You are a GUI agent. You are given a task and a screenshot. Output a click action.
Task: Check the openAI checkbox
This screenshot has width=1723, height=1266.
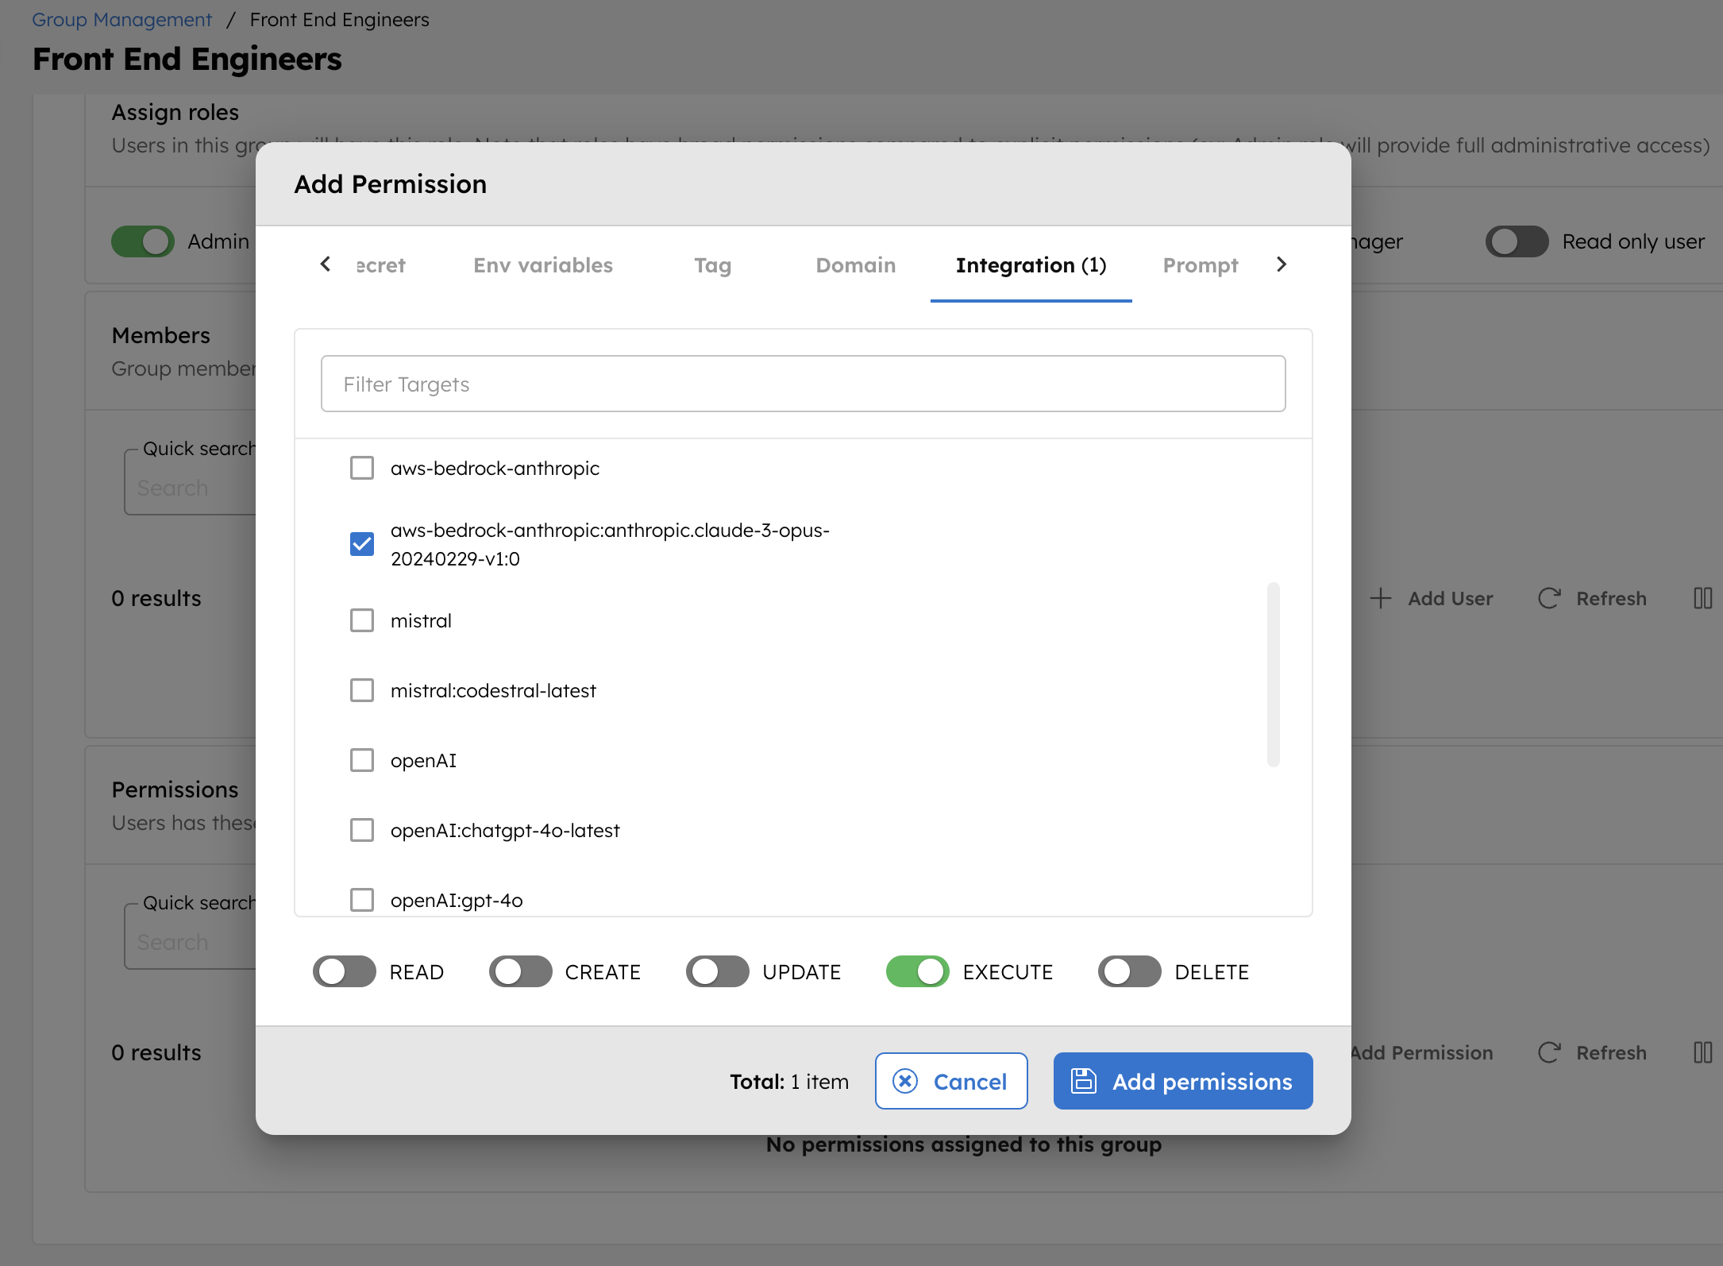[x=362, y=760]
